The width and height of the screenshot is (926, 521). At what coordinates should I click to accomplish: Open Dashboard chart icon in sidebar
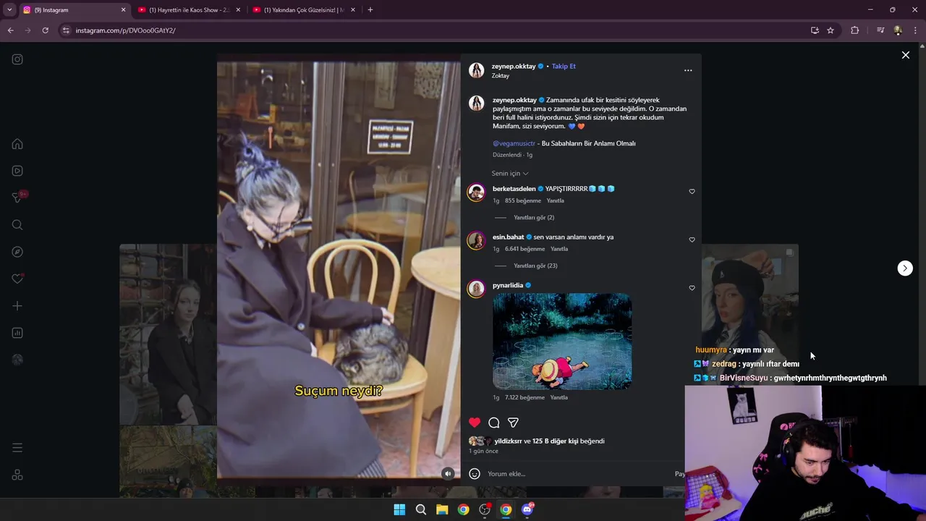[17, 333]
